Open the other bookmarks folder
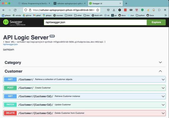 click(x=78, y=15)
